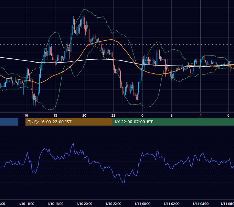234x207 pixels.
Task: Click the '16' hour label on the upper chart axis
Action: click(x=26, y=116)
